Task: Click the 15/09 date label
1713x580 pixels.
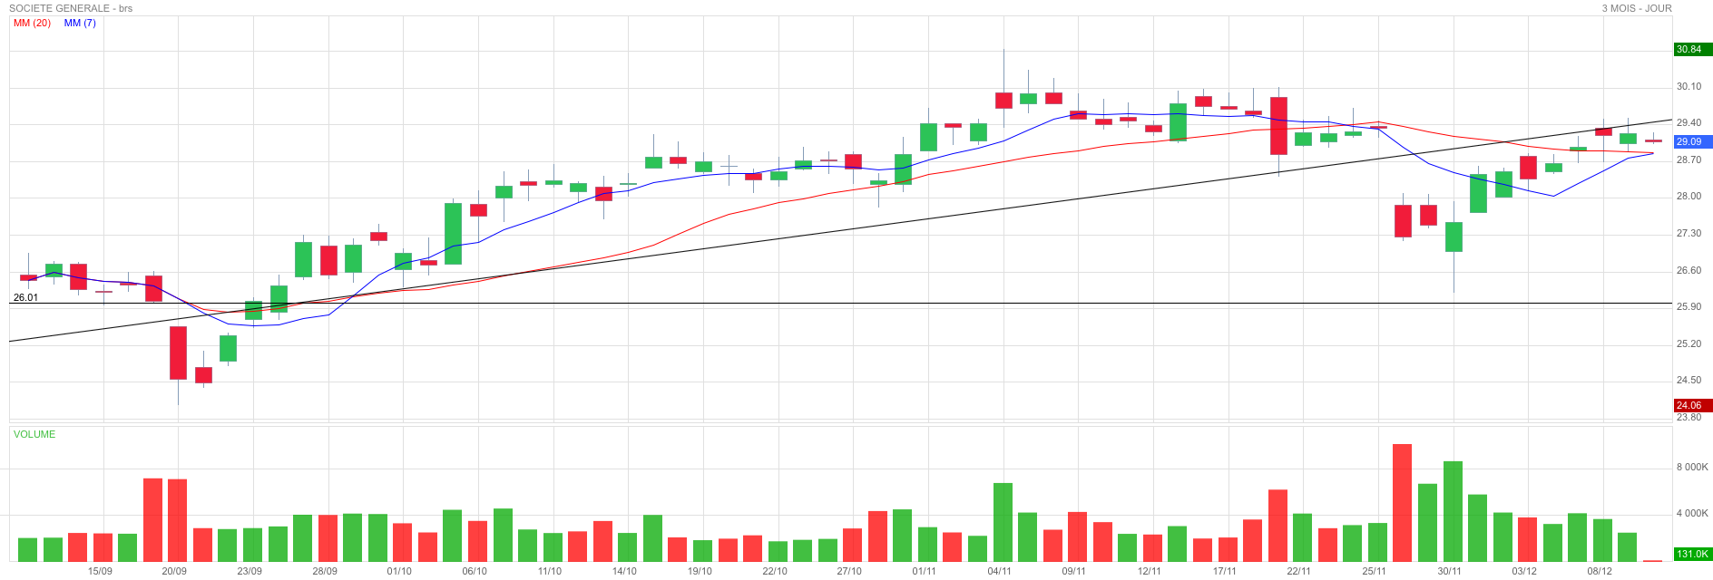Action: pos(100,571)
